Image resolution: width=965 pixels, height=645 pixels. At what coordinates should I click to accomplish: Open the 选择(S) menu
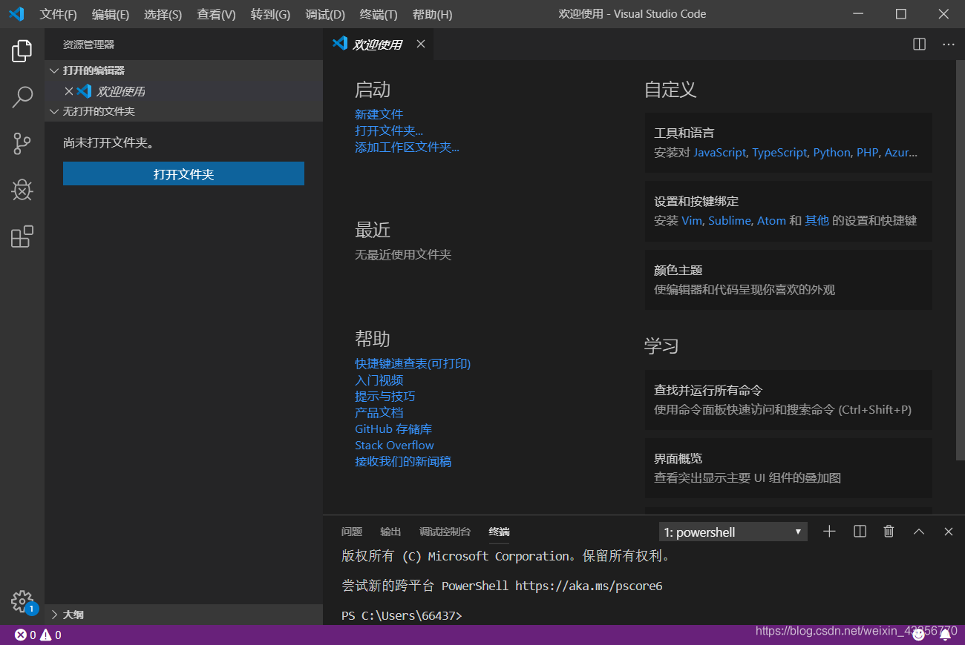(x=163, y=14)
